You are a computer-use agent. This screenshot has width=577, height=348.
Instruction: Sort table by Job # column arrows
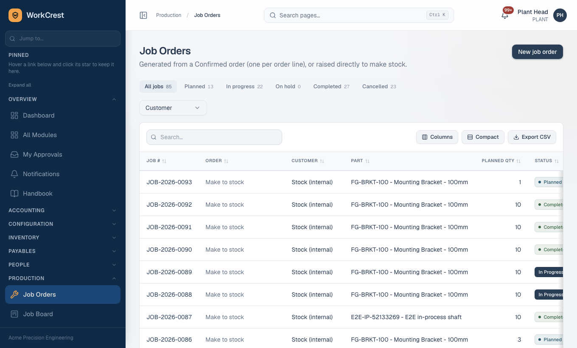pyautogui.click(x=164, y=161)
